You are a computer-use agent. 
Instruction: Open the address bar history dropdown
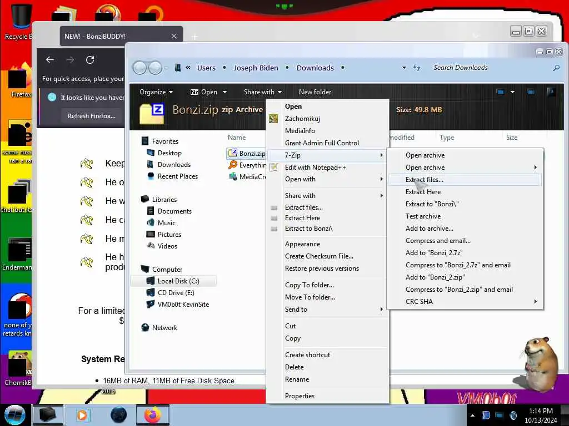click(404, 68)
